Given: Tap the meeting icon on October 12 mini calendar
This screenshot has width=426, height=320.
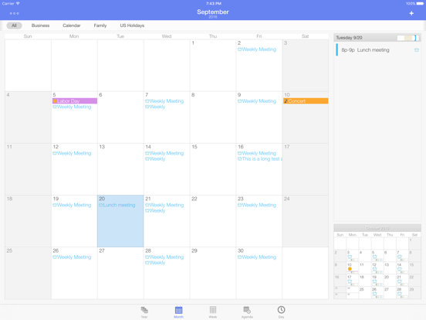Looking at the screenshot, I should (374, 269).
